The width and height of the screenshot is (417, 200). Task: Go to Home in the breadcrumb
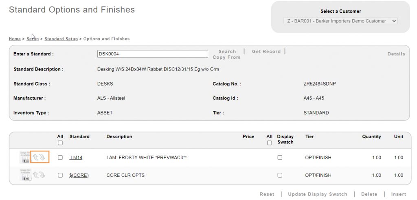point(15,39)
